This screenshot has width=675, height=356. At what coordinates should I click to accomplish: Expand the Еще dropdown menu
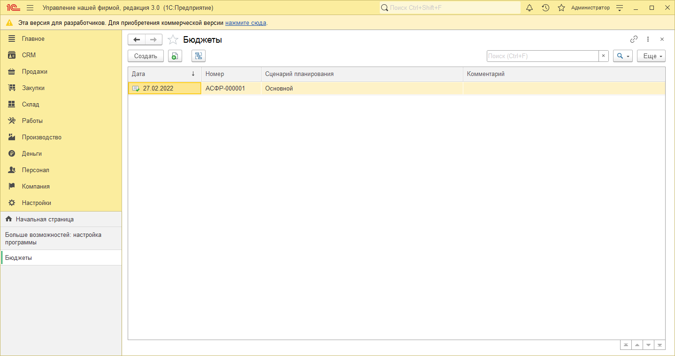[x=651, y=56]
